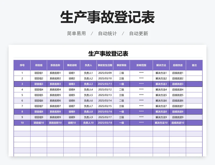The width and height of the screenshot is (215, 165).
Task: Select 事故等级 cell in row 项目组5
Action: click(x=121, y=95)
